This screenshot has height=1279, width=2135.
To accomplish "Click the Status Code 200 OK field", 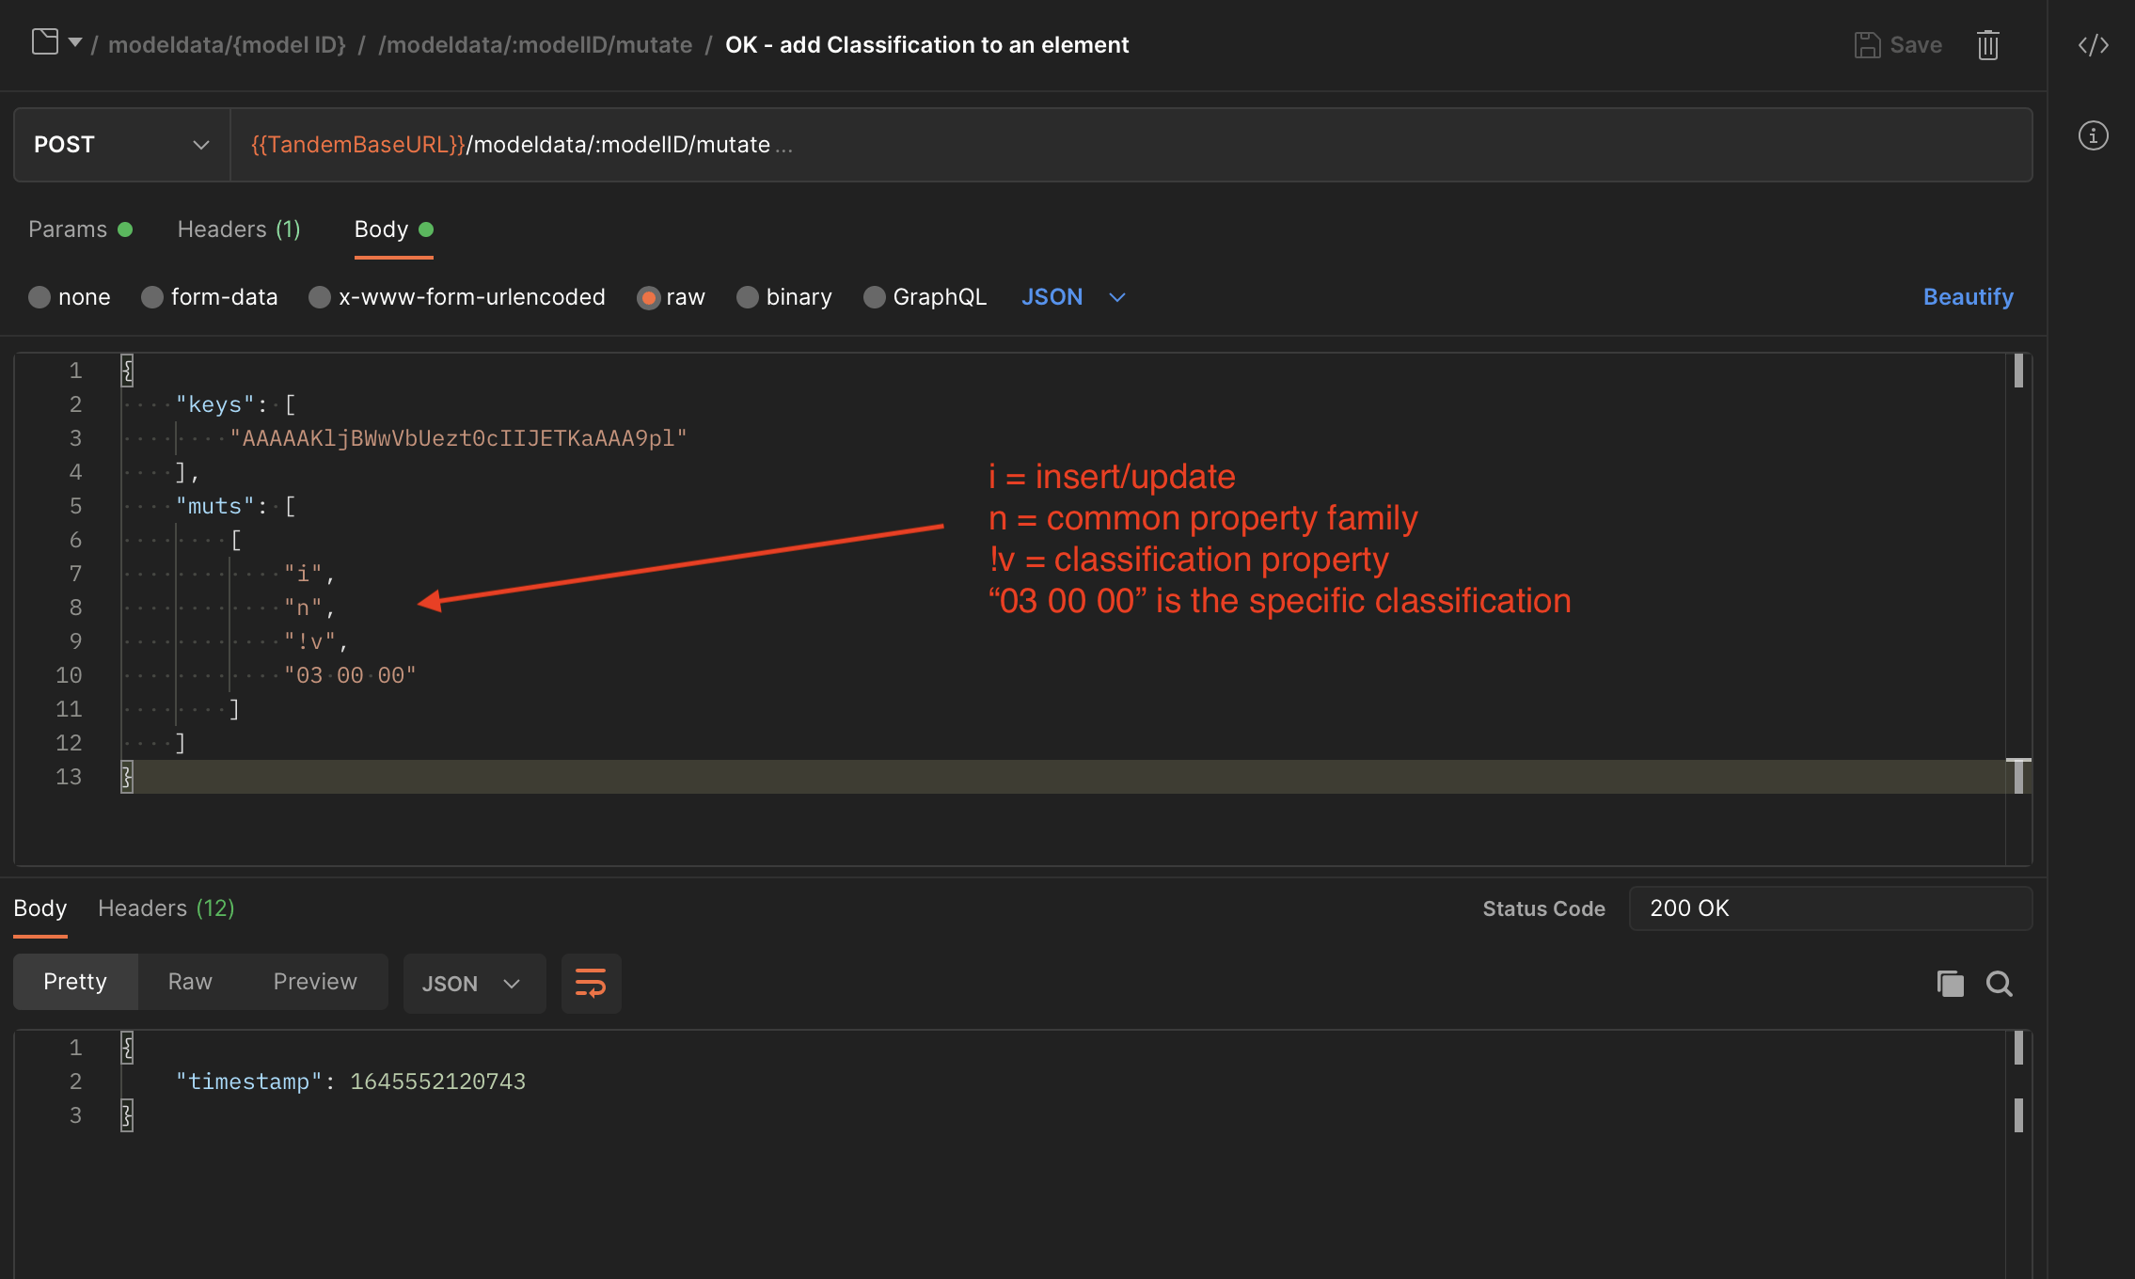I will [x=1830, y=908].
